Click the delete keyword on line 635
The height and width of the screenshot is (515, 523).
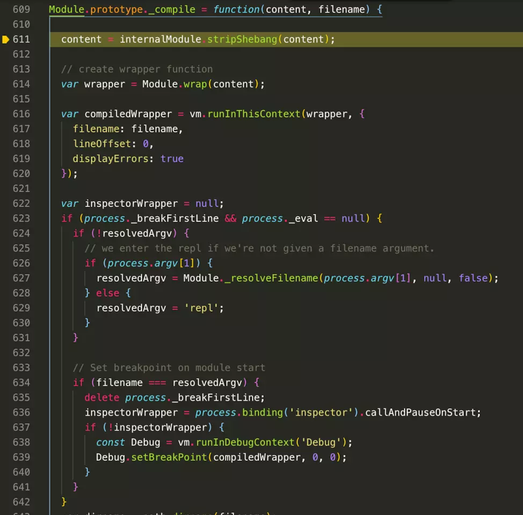pyautogui.click(x=102, y=398)
